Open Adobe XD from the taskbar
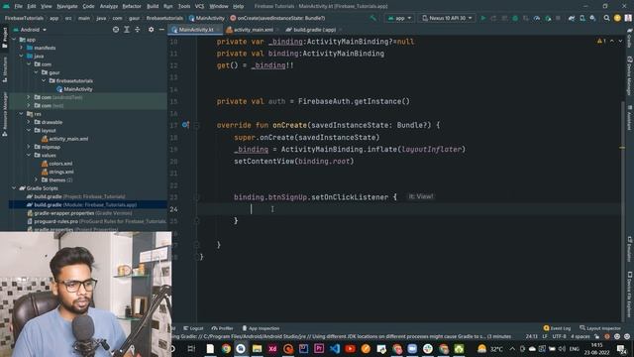 pyautogui.click(x=272, y=348)
